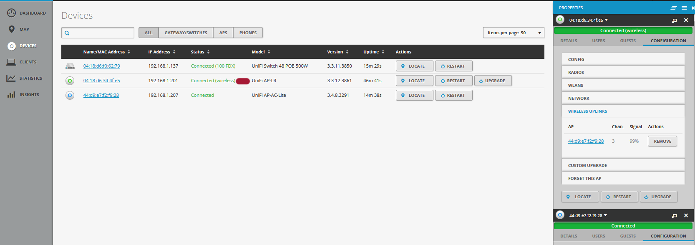Viewport: 695px width, 245px height.
Task: Restart the UniFi Switch 48 POE-500W
Action: click(453, 66)
